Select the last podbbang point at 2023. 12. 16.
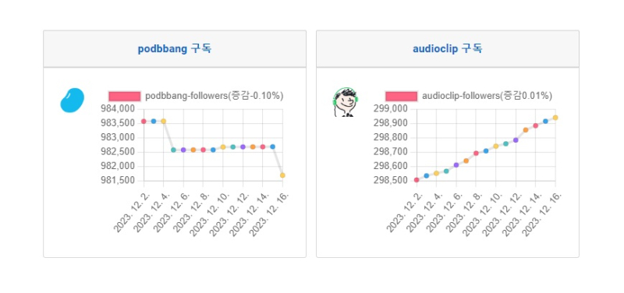 click(282, 175)
